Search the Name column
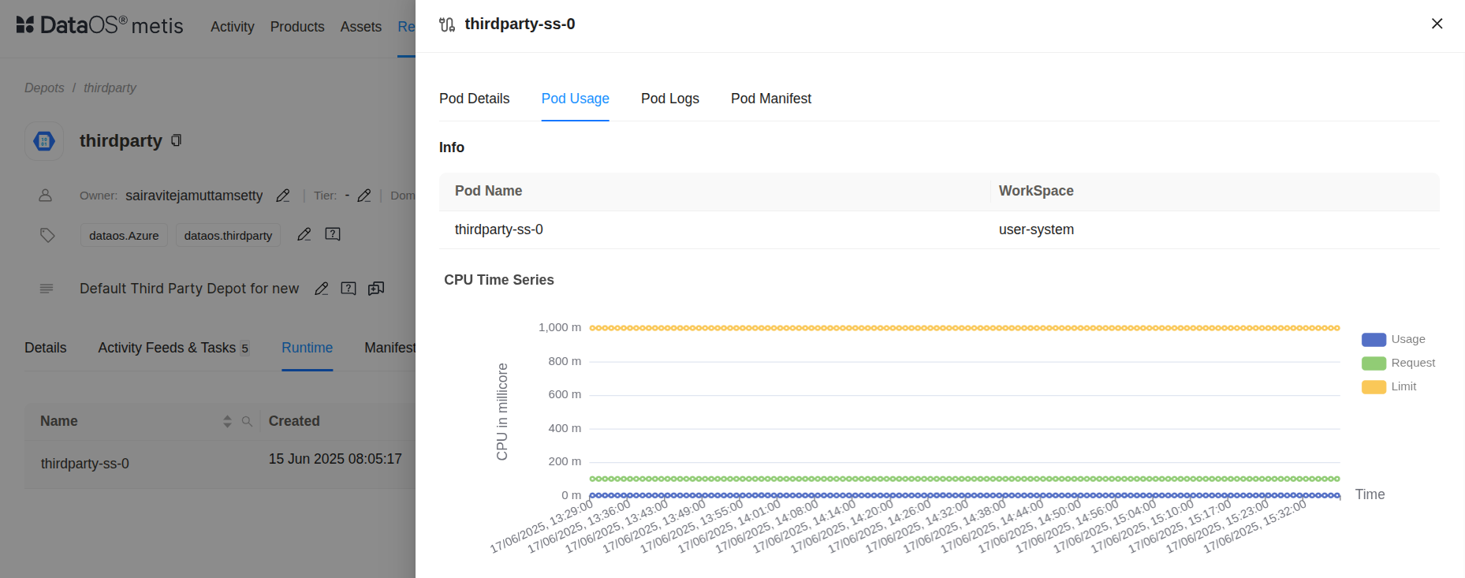 pyautogui.click(x=247, y=421)
